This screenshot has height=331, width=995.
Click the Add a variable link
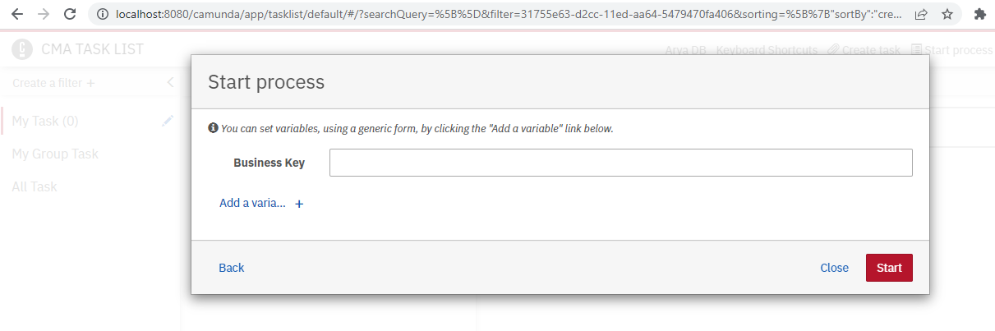[252, 204]
